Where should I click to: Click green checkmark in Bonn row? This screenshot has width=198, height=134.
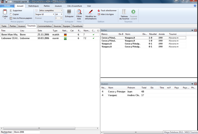click(x=93, y=34)
